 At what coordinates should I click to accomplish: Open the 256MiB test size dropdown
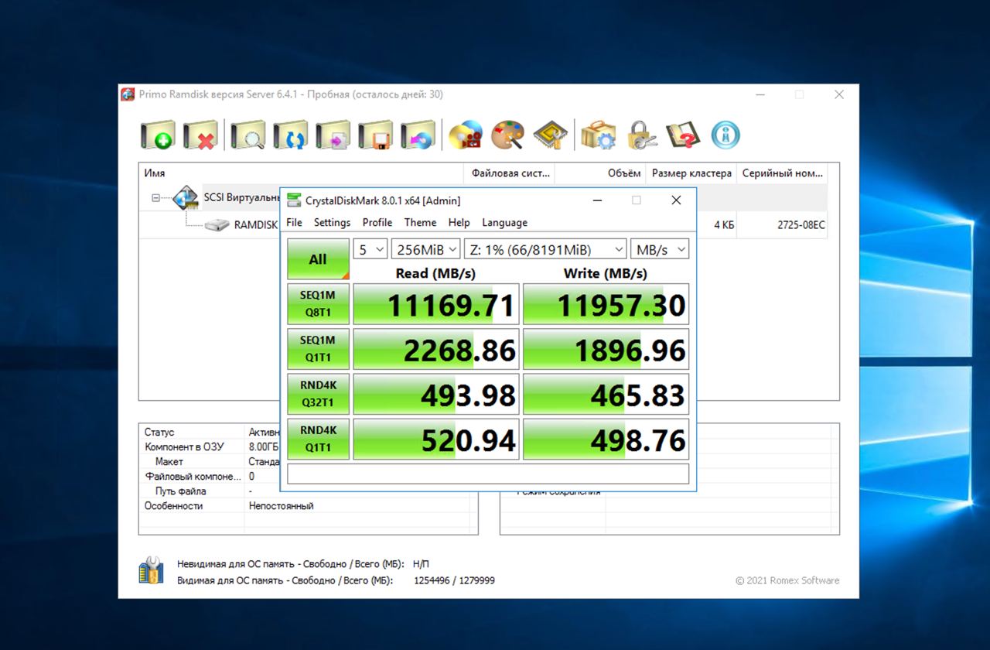pyautogui.click(x=425, y=249)
